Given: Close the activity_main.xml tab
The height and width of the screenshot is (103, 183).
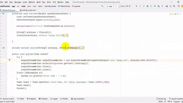Looking at the screenshot, I should [37, 10].
